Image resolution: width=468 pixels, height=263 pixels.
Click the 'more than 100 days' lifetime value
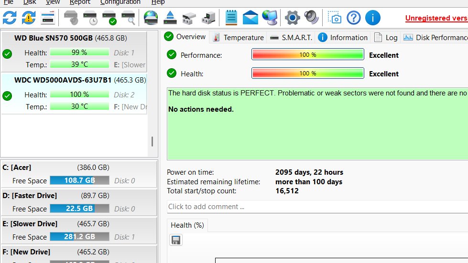309,182
